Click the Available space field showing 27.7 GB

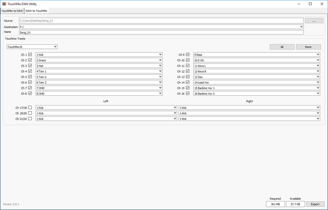coord(295,204)
